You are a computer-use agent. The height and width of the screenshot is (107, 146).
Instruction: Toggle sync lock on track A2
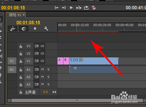click(x=36, y=77)
